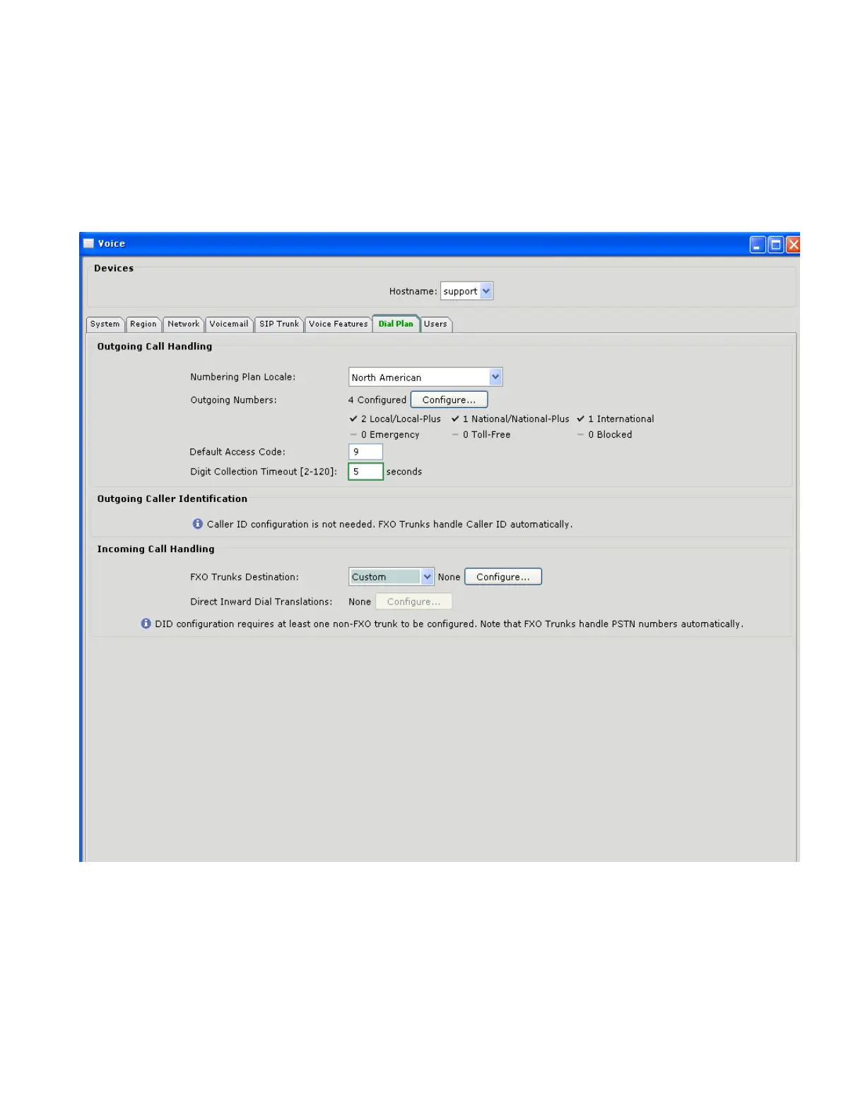Image resolution: width=865 pixels, height=1120 pixels.
Task: Click the 'Outgoing Caller Identification' heading
Action: click(172, 498)
